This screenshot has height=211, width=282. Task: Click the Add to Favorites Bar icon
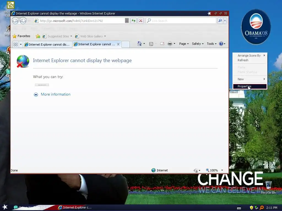[x=38, y=36]
